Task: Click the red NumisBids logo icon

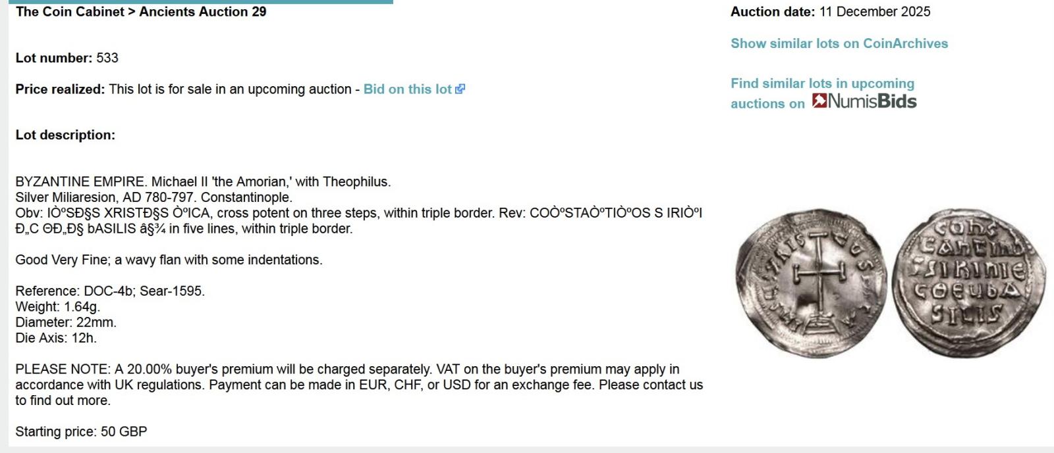Action: (819, 101)
